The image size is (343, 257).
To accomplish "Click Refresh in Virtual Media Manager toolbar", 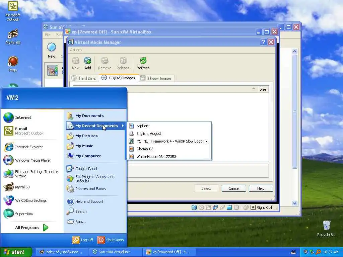I will (143, 63).
